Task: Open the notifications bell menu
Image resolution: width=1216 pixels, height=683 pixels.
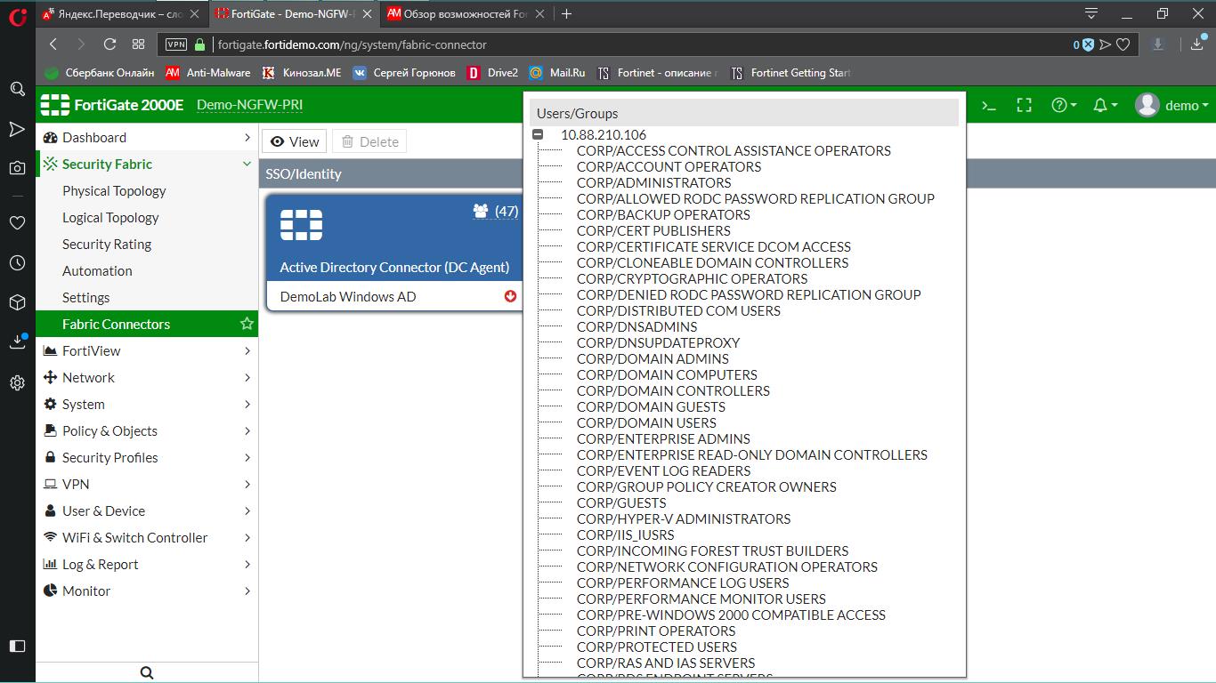Action: tap(1105, 105)
